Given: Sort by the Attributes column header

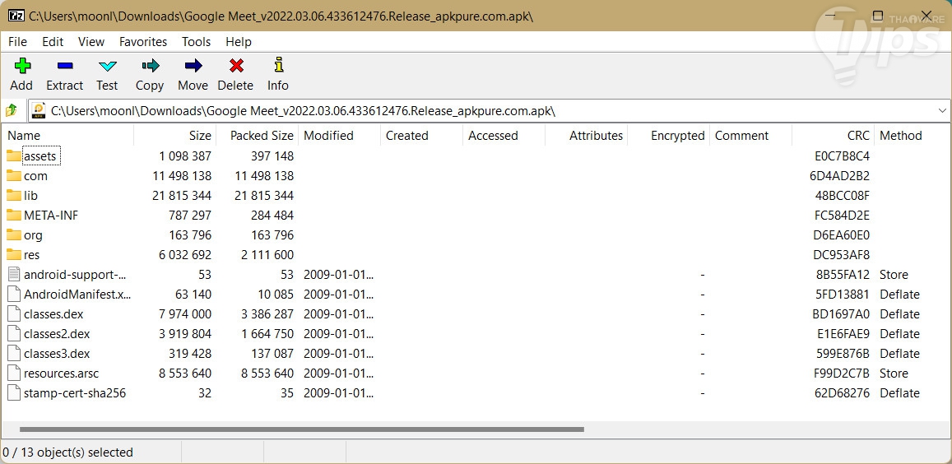Looking at the screenshot, I should (x=587, y=136).
